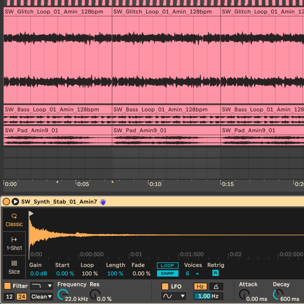This screenshot has height=304, width=304.
Task: Open the Voices count dropdown
Action: tap(197, 274)
